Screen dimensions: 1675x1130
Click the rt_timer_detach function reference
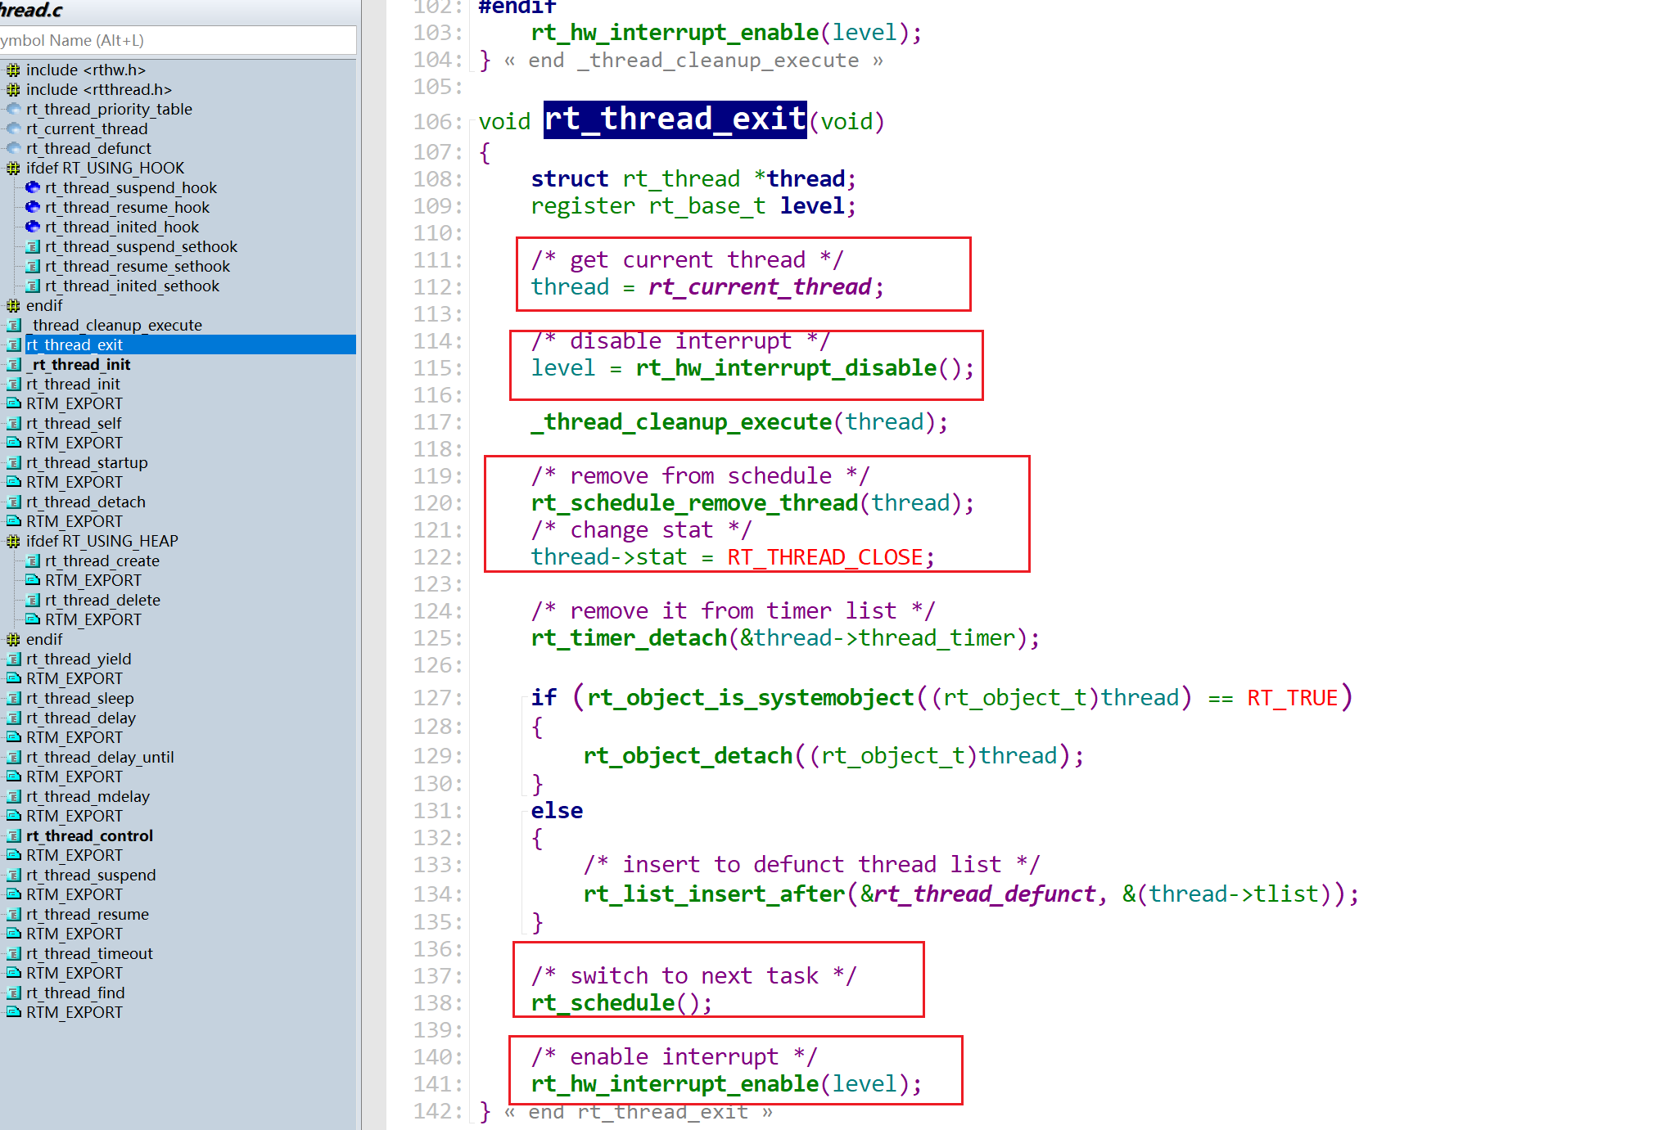coord(629,637)
